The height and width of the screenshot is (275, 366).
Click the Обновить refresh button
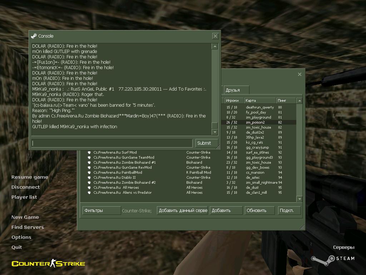click(259, 211)
